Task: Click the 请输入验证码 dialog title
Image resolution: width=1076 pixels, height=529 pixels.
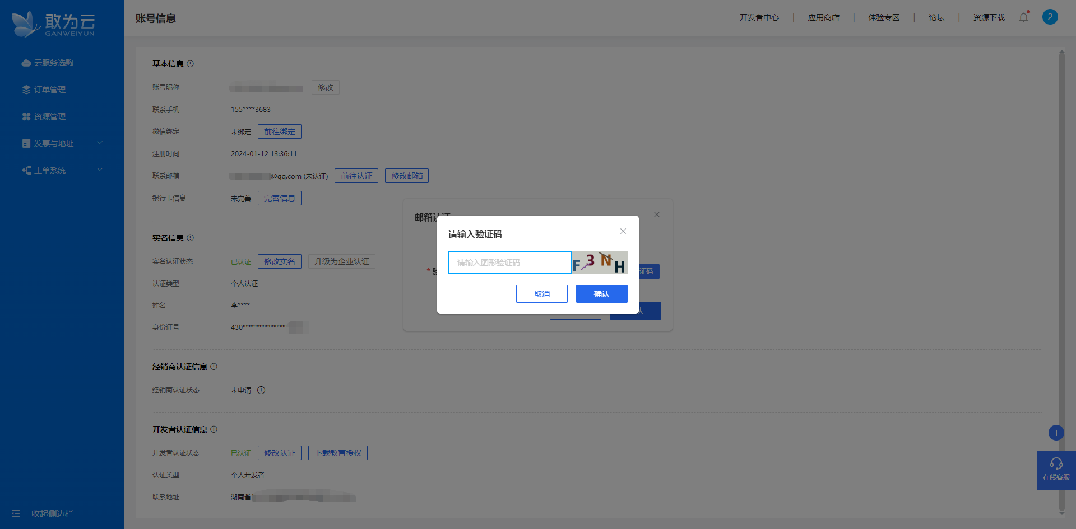Action: point(475,234)
